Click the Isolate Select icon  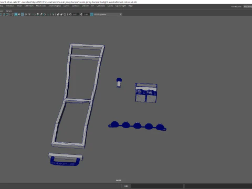[53, 14]
